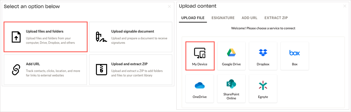Choose Upload files and folders option

tap(45, 37)
